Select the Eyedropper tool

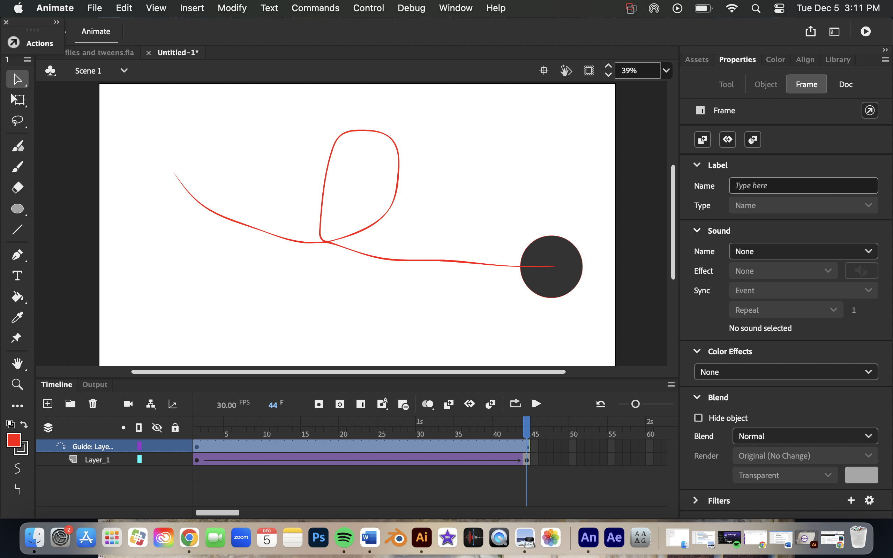point(17,317)
